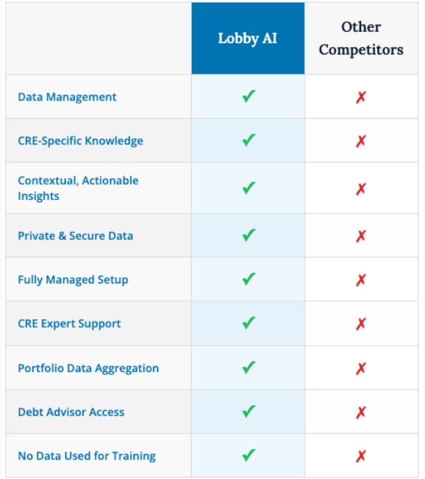Select the Other Competitors column header
This screenshot has height=479, width=425.
pyautogui.click(x=361, y=38)
